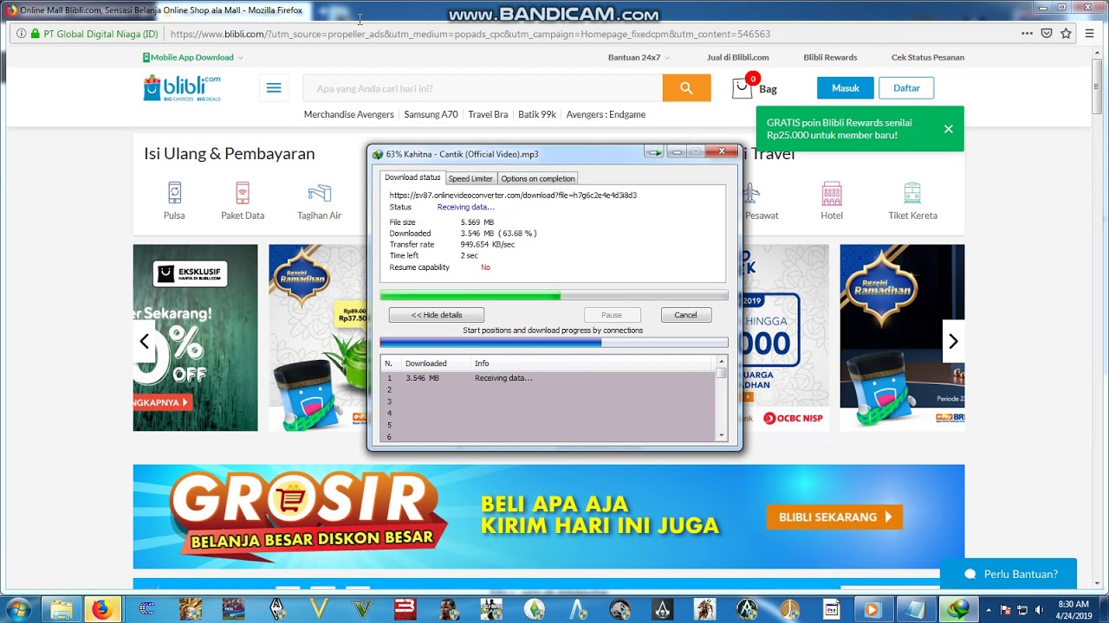Select the Tagihan Air icon
Screen dimensions: 1109x623
(319, 193)
